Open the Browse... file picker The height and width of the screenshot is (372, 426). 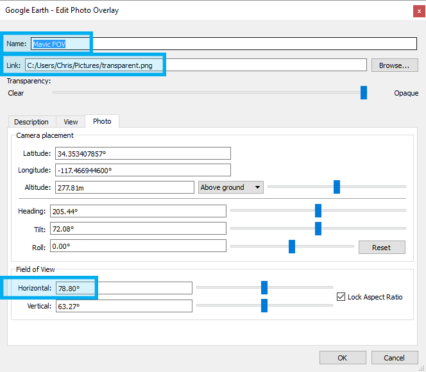point(395,65)
